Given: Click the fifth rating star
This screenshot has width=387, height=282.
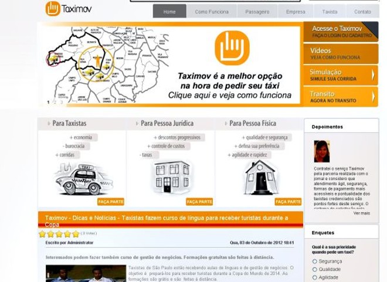Looking at the screenshot, I should click(x=76, y=234).
